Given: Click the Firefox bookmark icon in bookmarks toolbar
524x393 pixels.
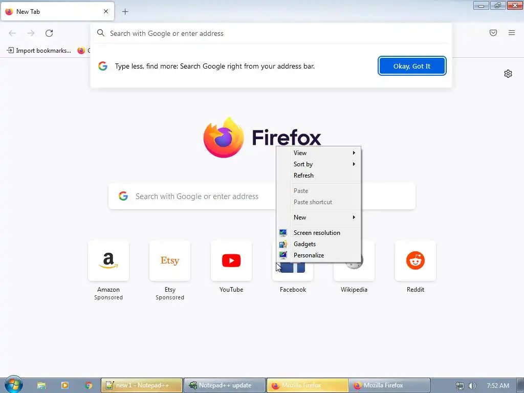Looking at the screenshot, I should pos(81,51).
